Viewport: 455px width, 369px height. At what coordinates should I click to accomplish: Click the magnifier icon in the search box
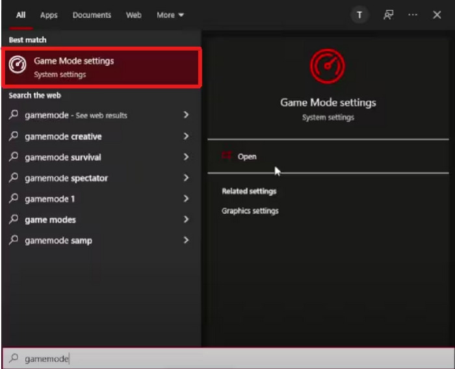(14, 358)
